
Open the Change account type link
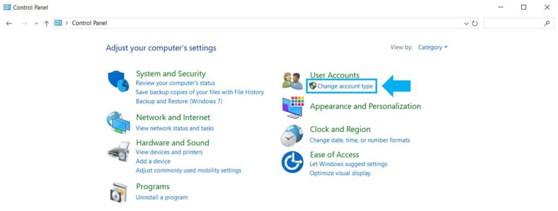(345, 86)
